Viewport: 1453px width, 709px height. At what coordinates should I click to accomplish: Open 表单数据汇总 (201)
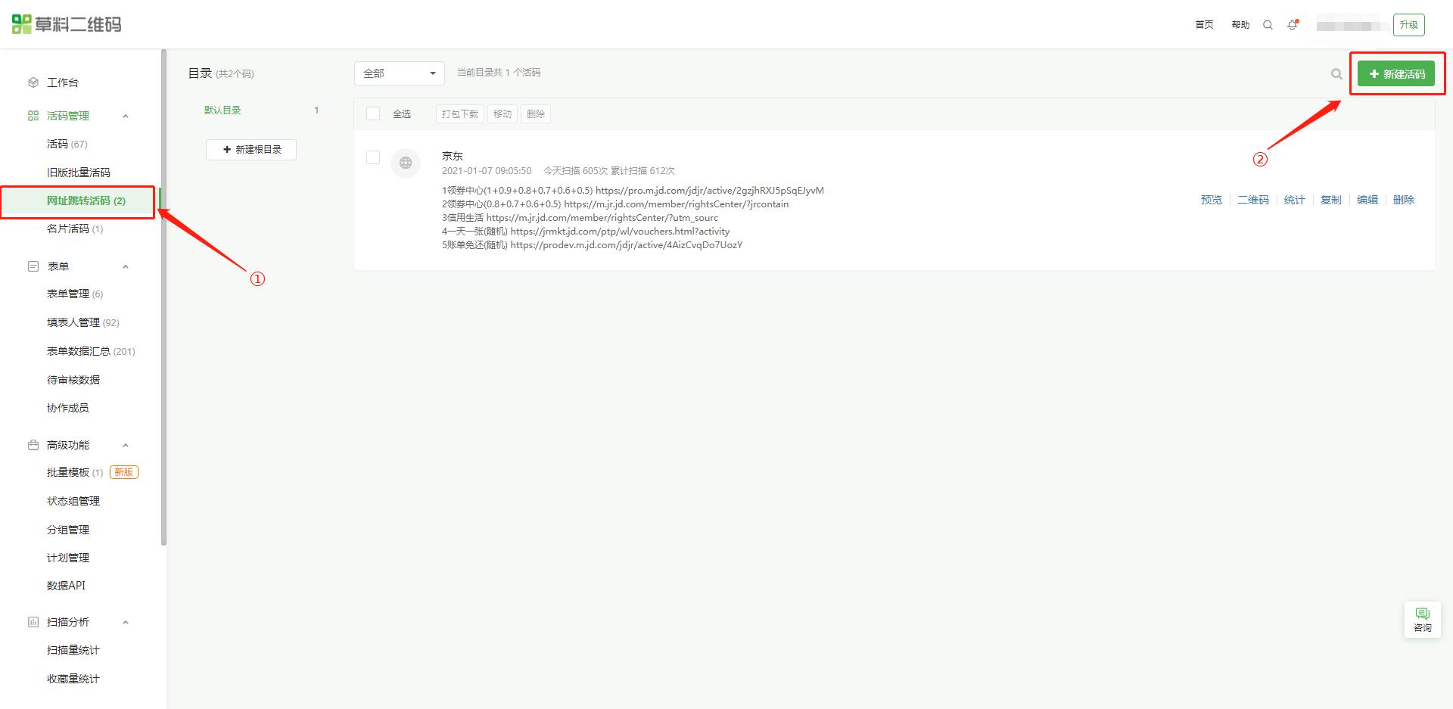pos(91,351)
